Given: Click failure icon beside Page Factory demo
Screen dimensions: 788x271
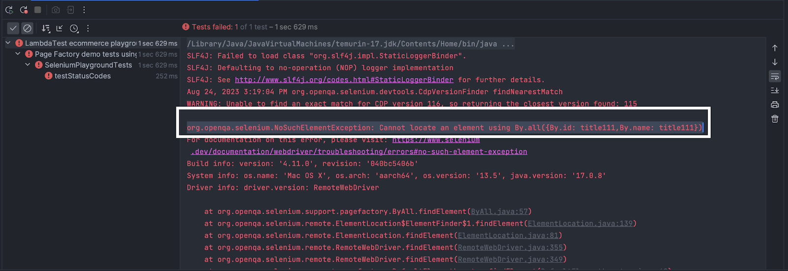Looking at the screenshot, I should tap(29, 54).
